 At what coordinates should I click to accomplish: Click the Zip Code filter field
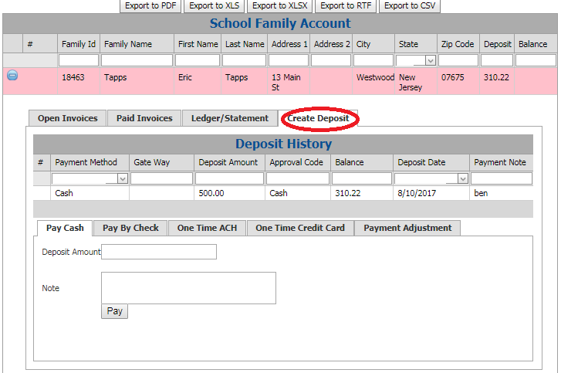pyautogui.click(x=458, y=60)
